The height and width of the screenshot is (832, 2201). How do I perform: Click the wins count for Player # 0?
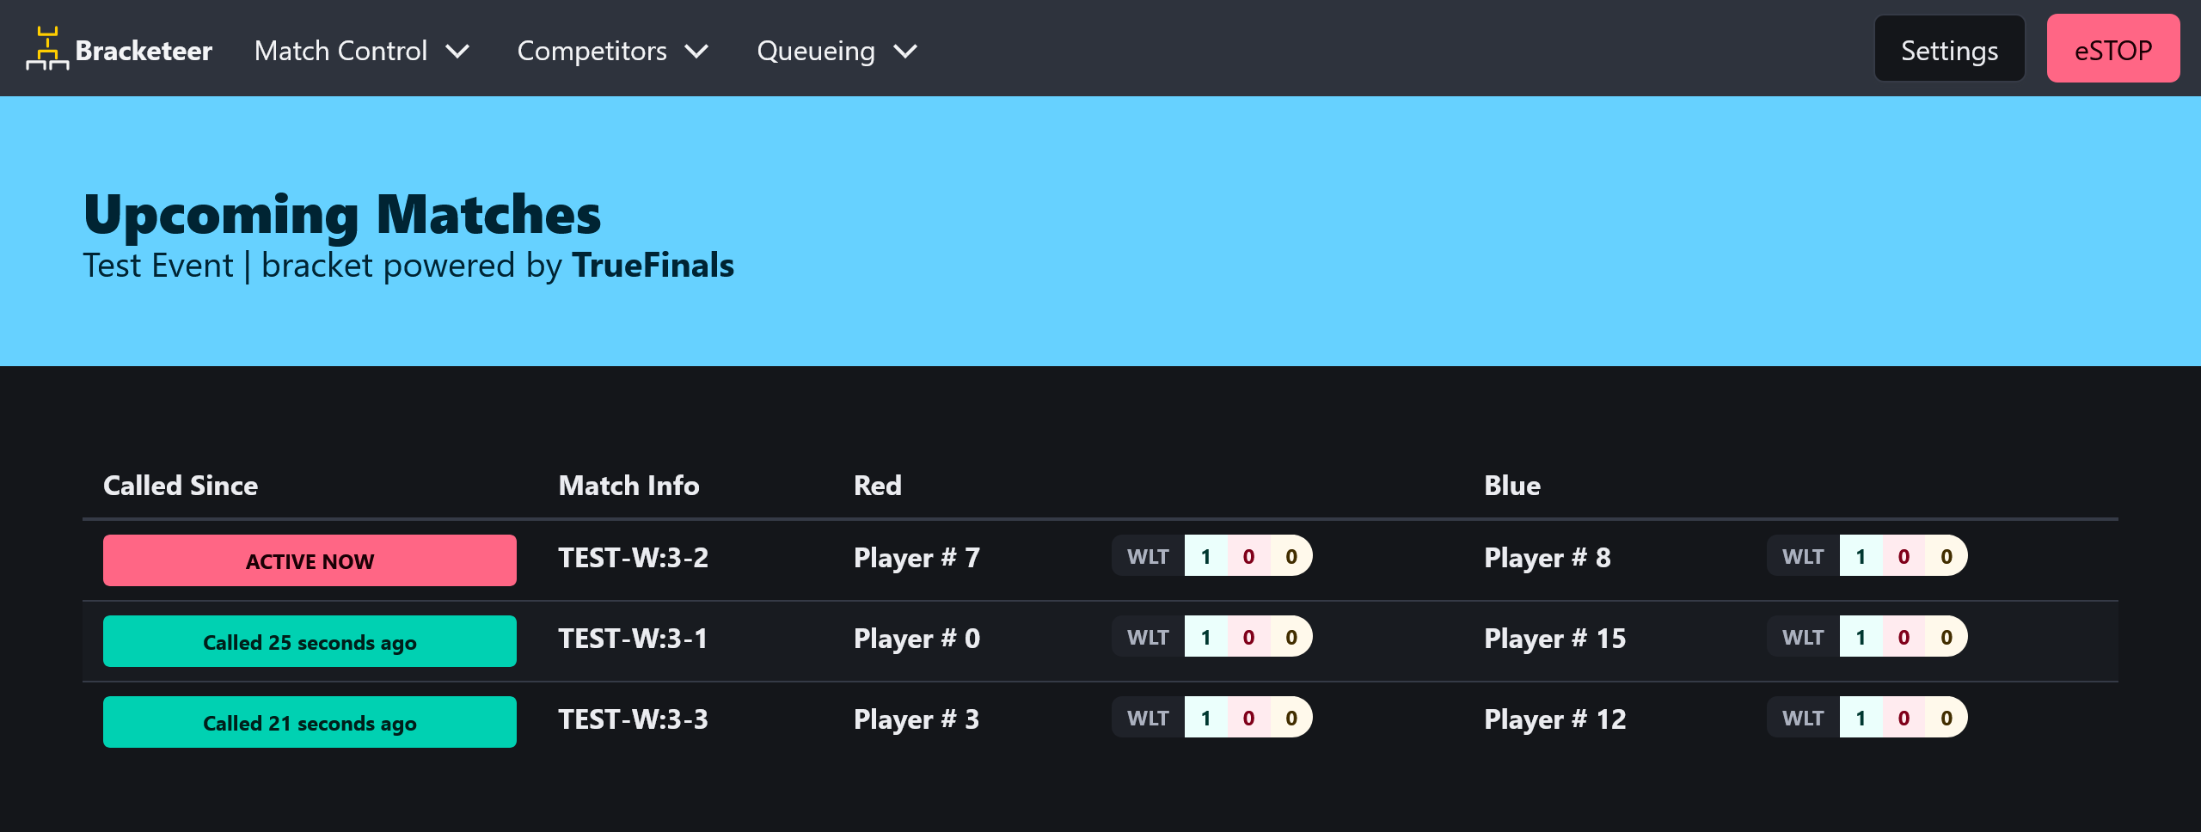point(1205,637)
